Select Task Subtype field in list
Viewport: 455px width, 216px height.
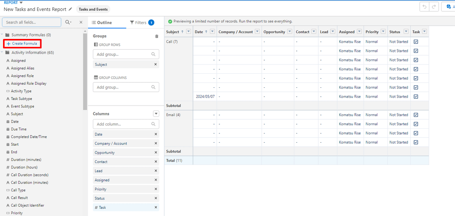click(21, 99)
